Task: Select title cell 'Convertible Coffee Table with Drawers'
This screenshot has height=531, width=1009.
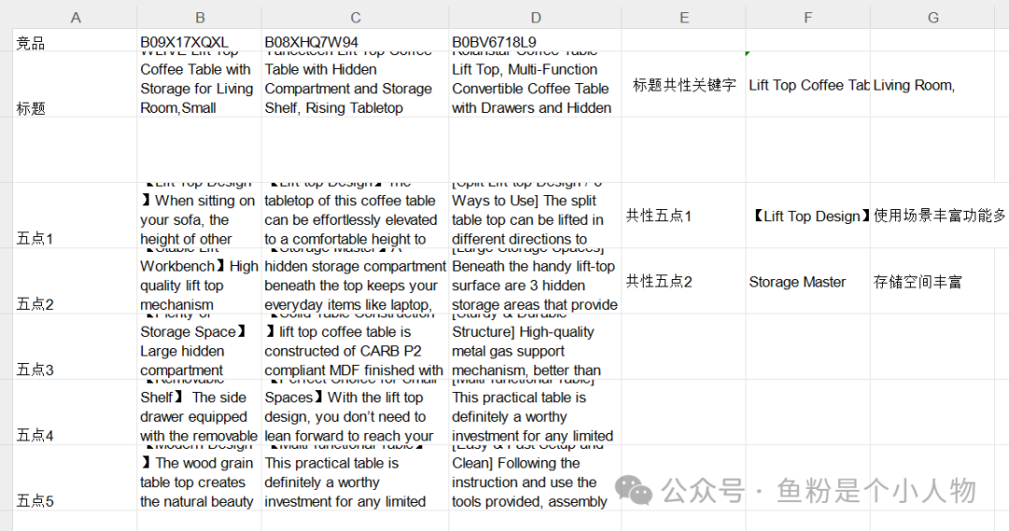Action: point(535,84)
